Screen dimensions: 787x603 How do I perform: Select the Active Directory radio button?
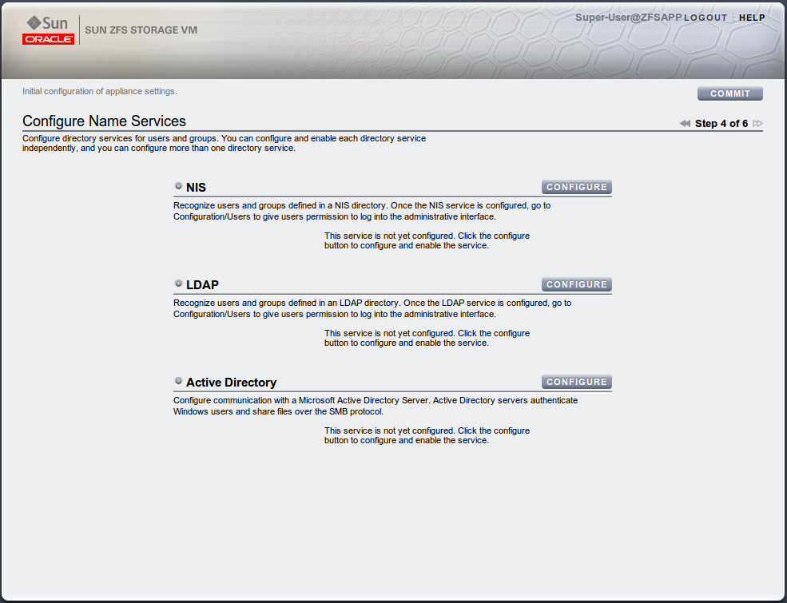click(178, 380)
